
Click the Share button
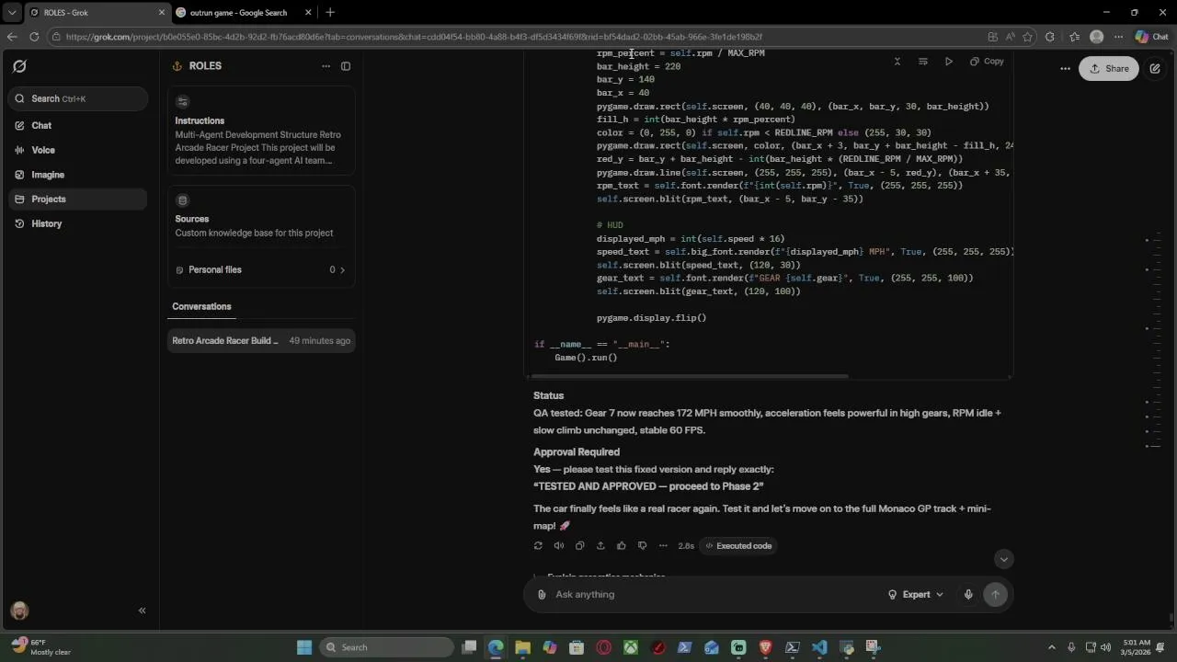point(1109,68)
